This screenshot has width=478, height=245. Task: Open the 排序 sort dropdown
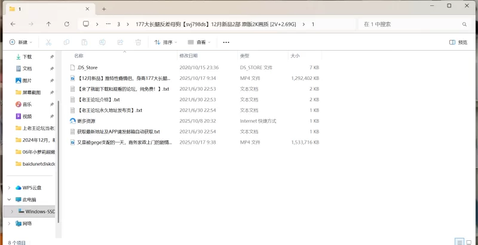(166, 42)
